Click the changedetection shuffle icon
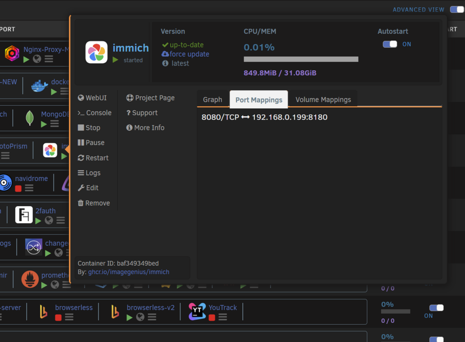Viewport: 465px width, 342px height. coord(34,247)
